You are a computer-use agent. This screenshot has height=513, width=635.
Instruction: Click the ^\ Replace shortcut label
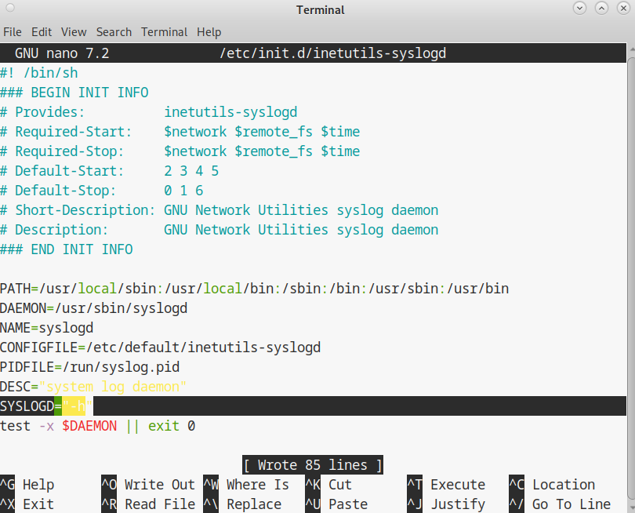(x=246, y=504)
